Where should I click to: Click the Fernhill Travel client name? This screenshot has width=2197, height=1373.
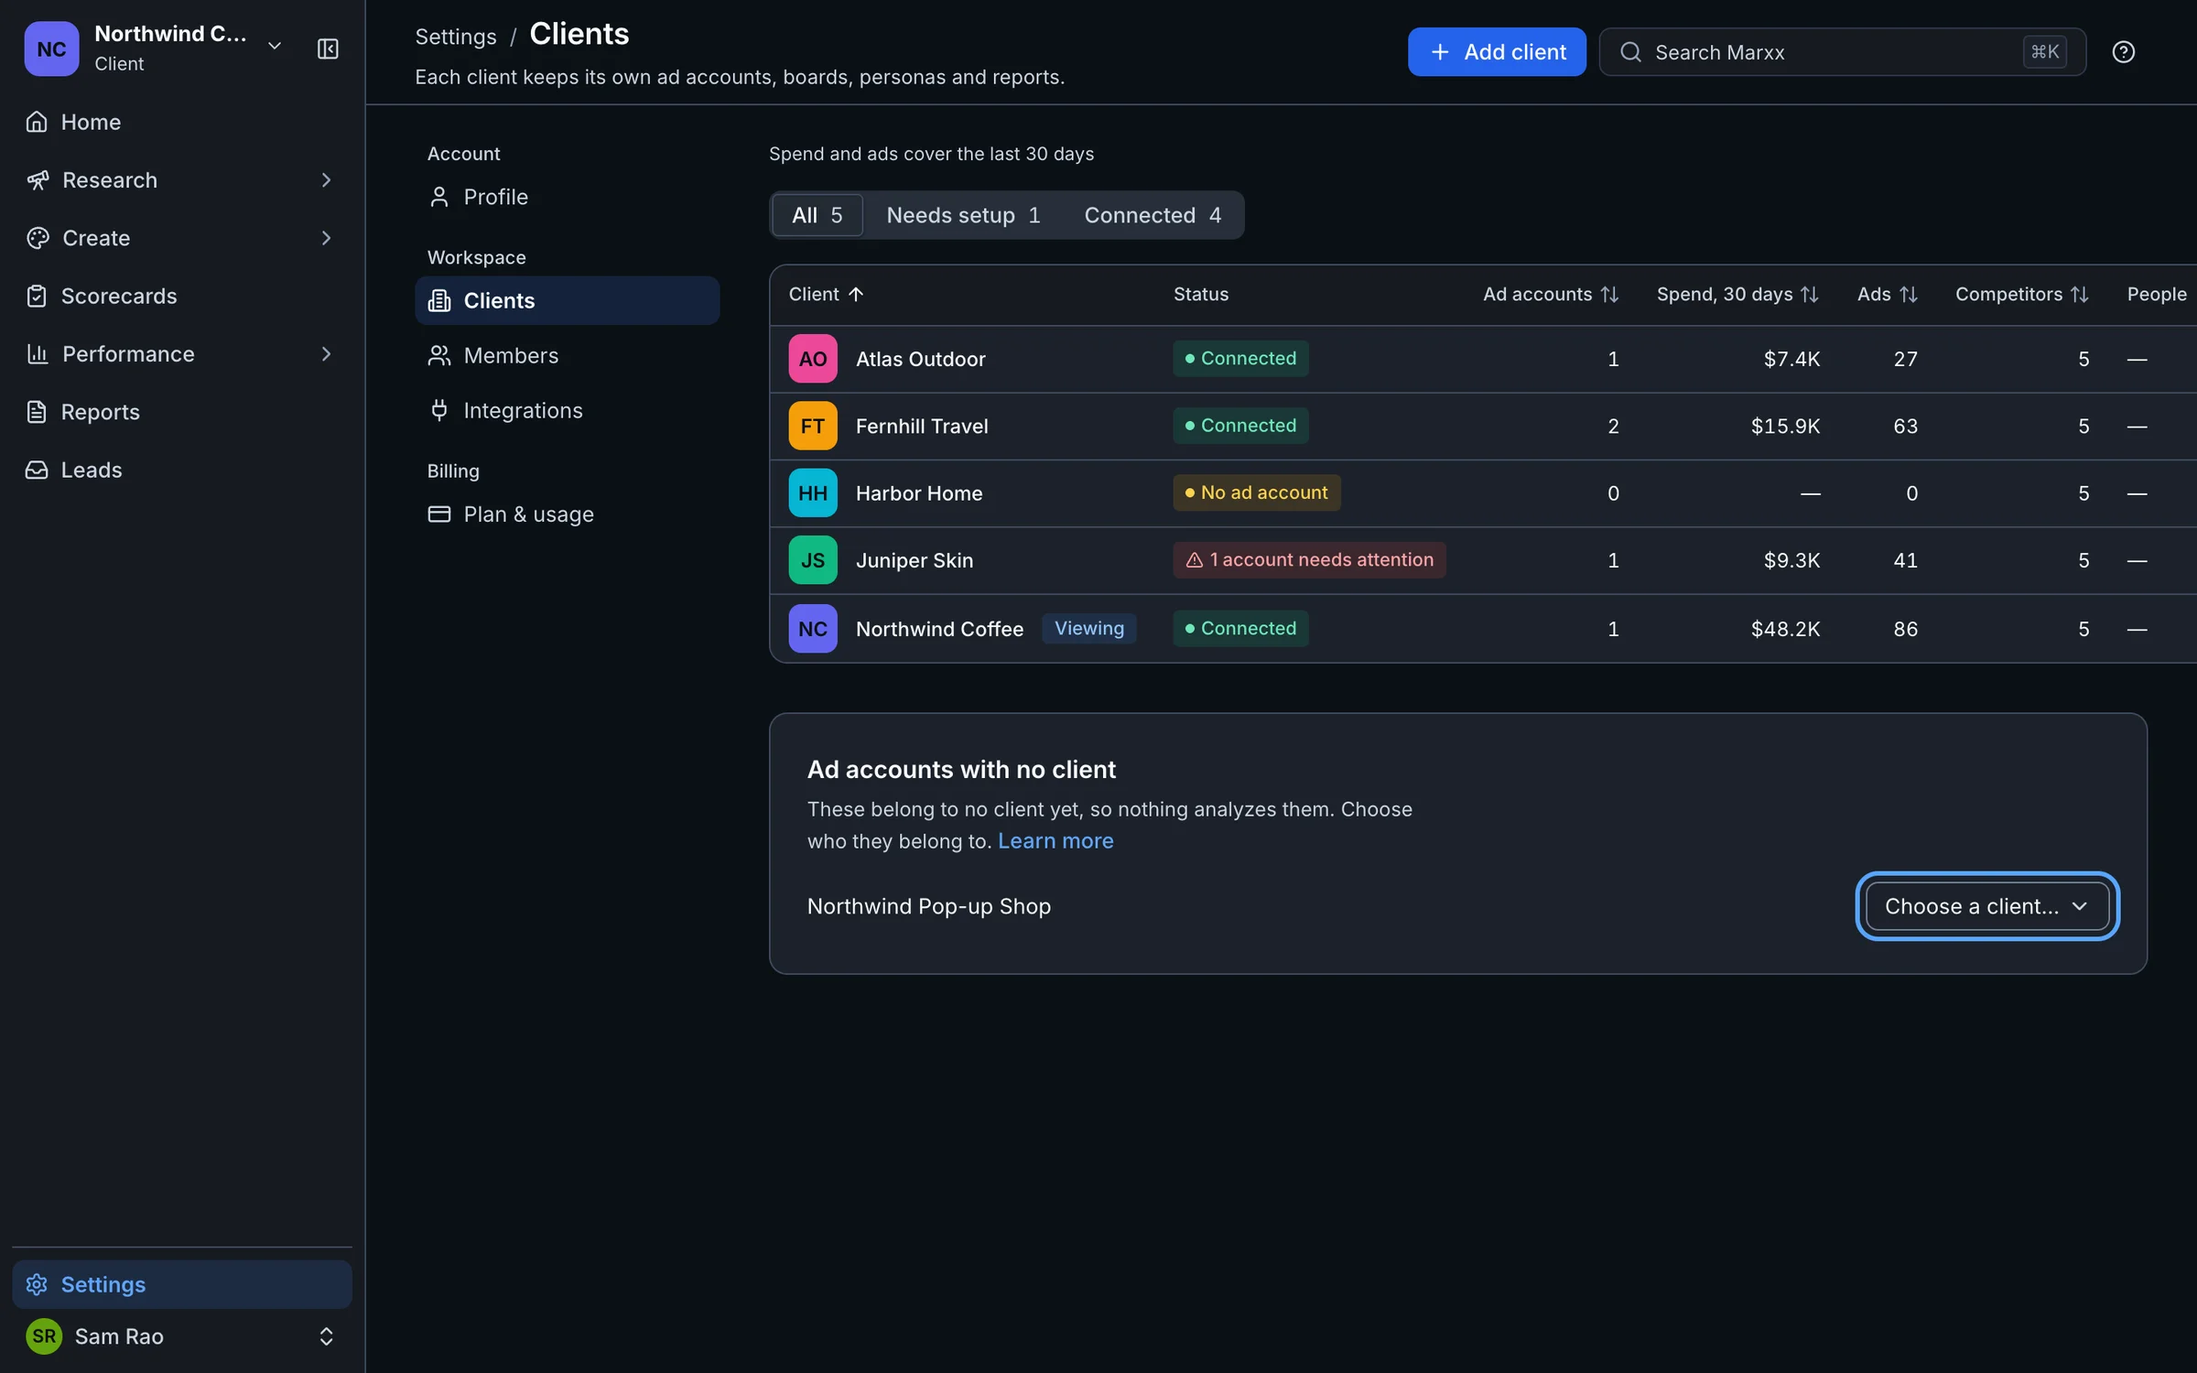click(x=922, y=426)
